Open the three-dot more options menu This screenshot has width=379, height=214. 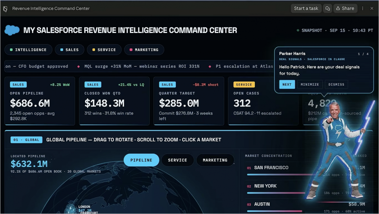tap(363, 8)
